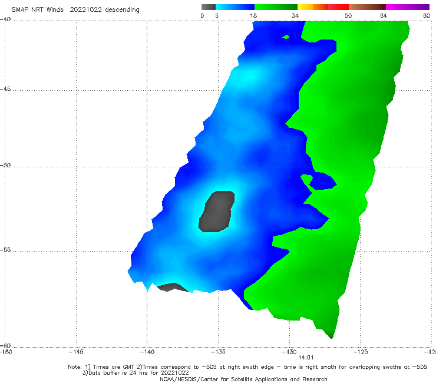Click the longitude label '-130'
This screenshot has height=383, width=436.
(x=289, y=352)
